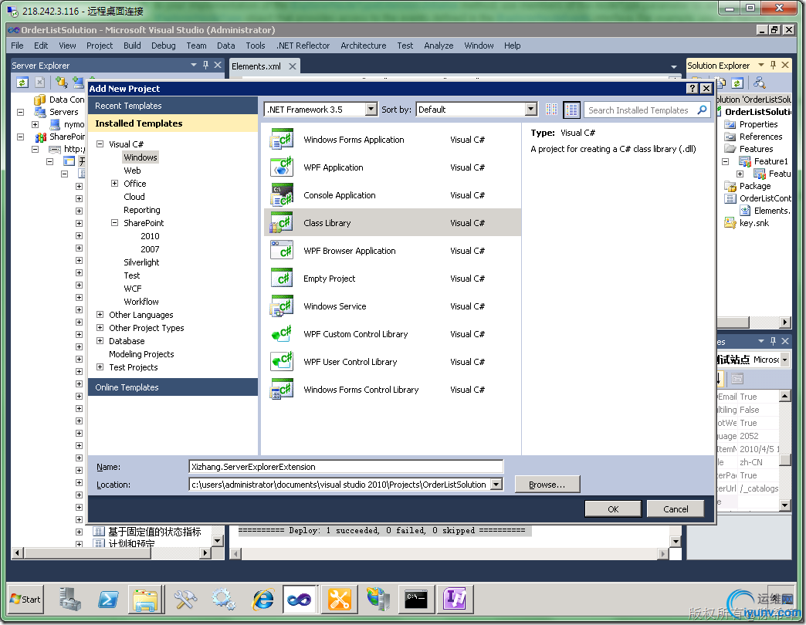
Task: Open the Debug menu
Action: [x=164, y=46]
